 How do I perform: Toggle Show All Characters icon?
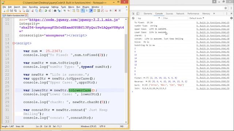coord(87,11)
